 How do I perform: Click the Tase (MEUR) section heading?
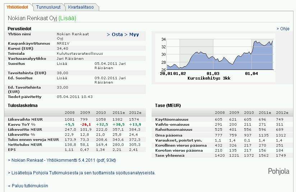(x=168, y=106)
